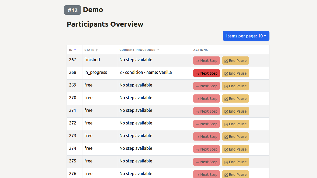Click 'free' state of participant 269

(88, 85)
